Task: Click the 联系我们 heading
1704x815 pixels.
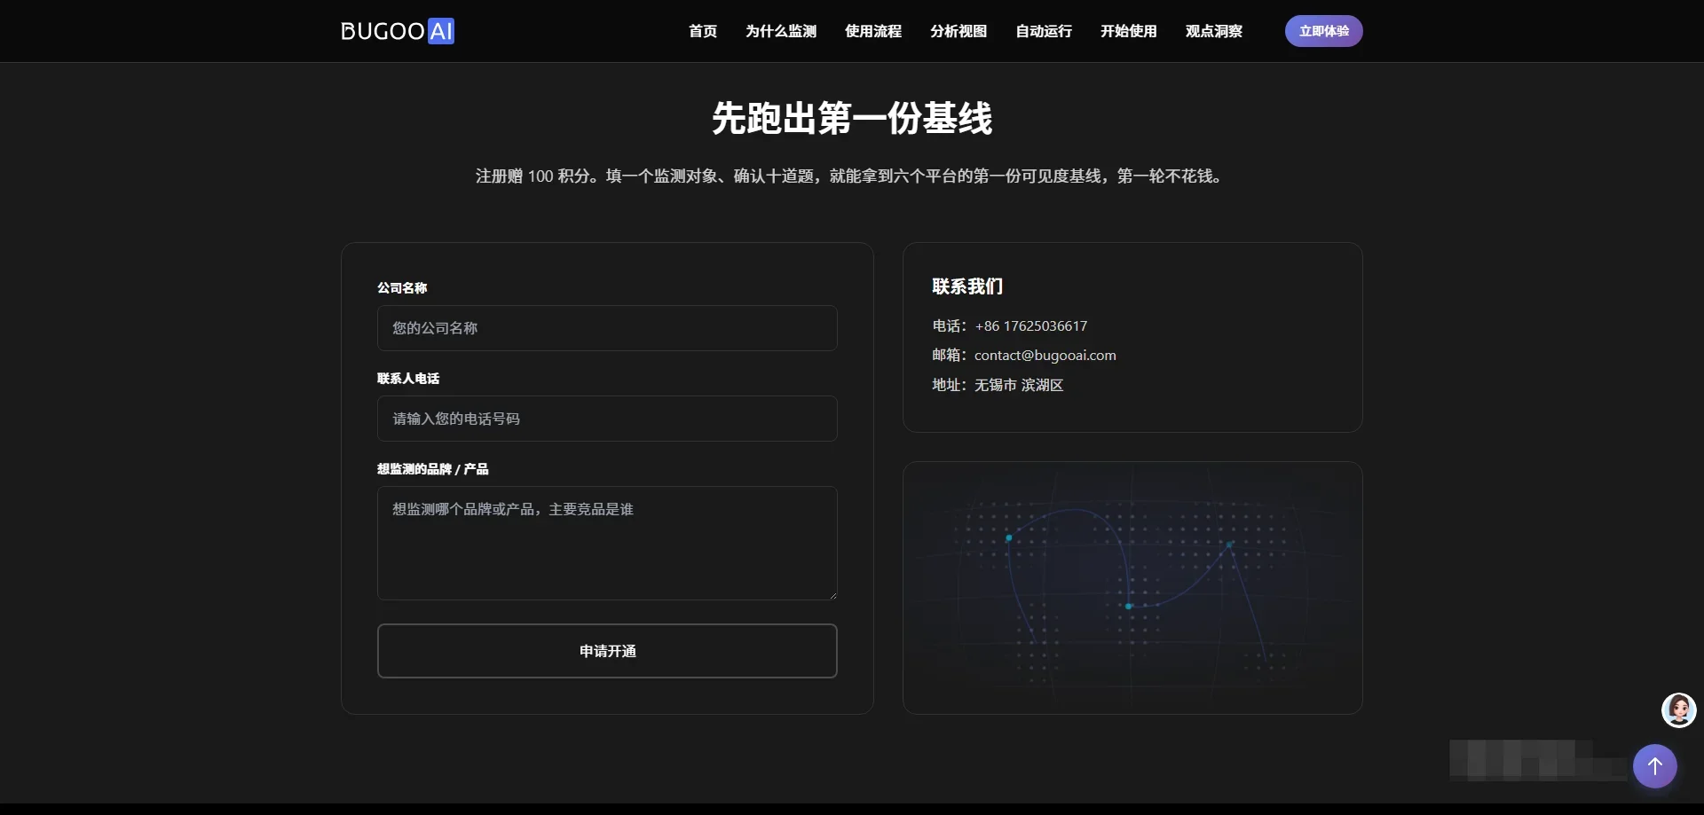Action: coord(967,286)
